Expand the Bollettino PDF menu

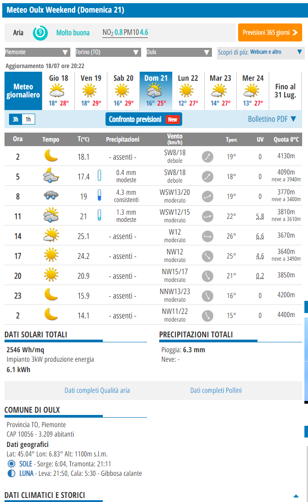pyautogui.click(x=272, y=119)
